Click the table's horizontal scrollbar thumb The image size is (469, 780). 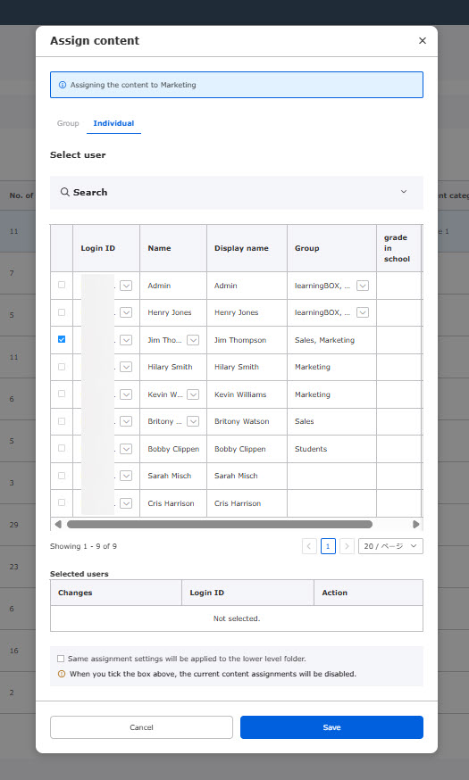point(220,524)
